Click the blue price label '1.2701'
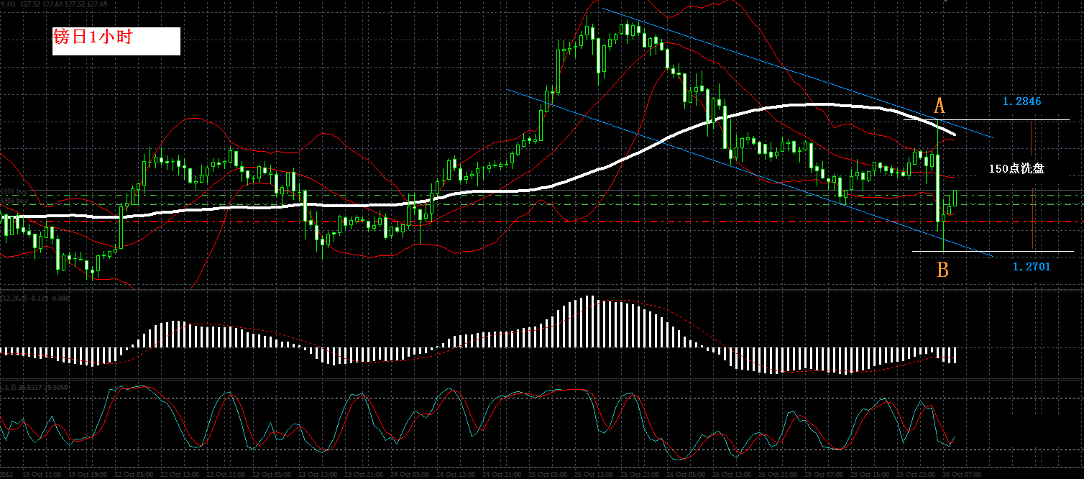This screenshot has width=1084, height=479. (1032, 267)
